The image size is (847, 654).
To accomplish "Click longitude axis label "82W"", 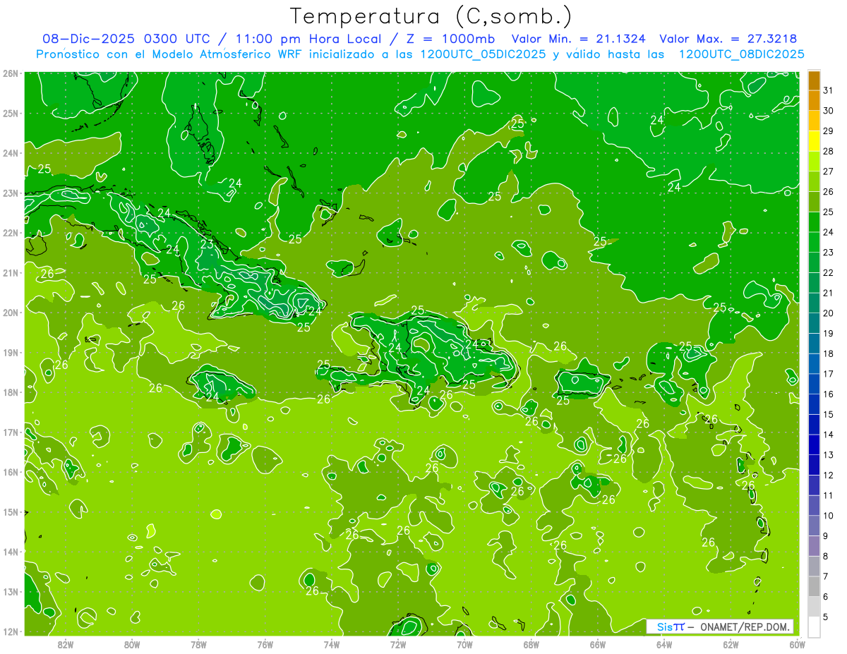I will (x=65, y=644).
